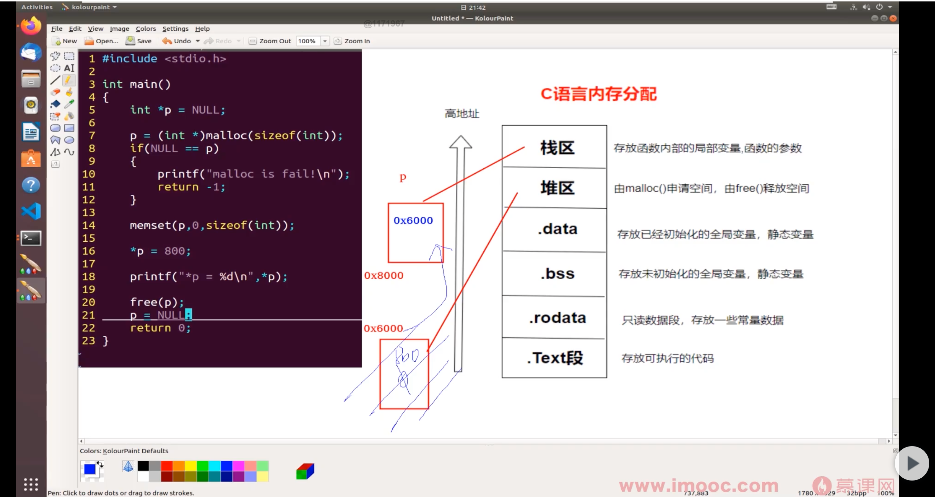Select the Rectangle shape tool
This screenshot has width=935, height=497.
[69, 128]
